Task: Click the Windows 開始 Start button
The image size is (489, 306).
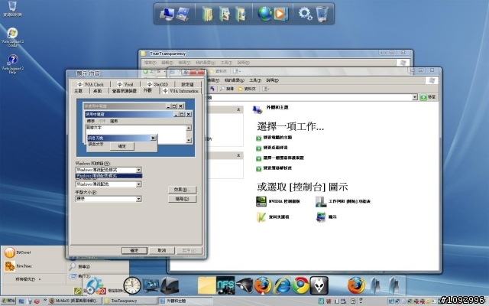Action: click(8, 301)
